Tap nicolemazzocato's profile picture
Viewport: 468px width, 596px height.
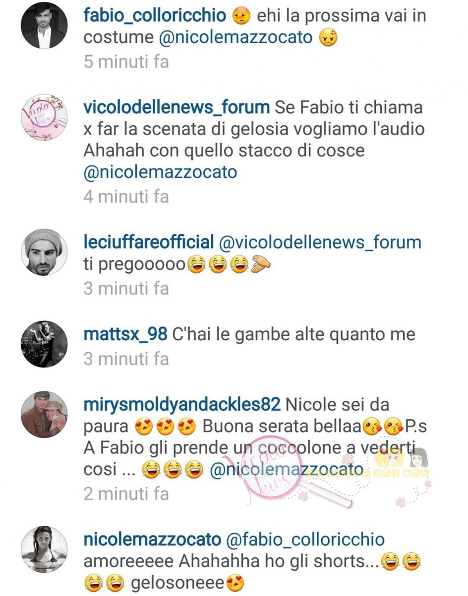44,548
